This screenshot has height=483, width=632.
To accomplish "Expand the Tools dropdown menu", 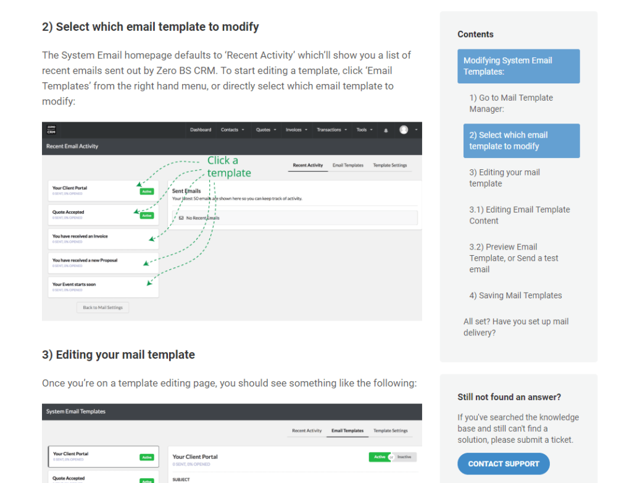I will [x=364, y=130].
